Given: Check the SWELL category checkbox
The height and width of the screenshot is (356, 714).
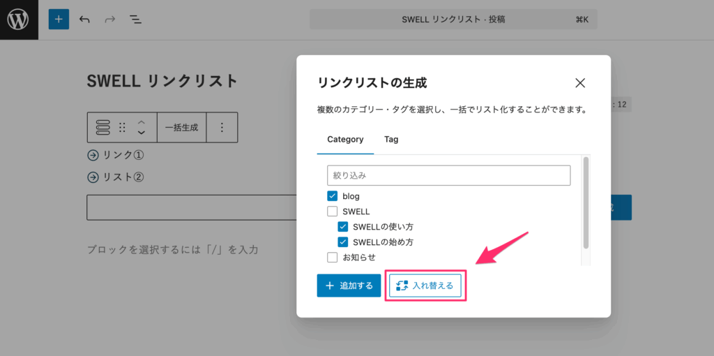Looking at the screenshot, I should click(x=332, y=212).
